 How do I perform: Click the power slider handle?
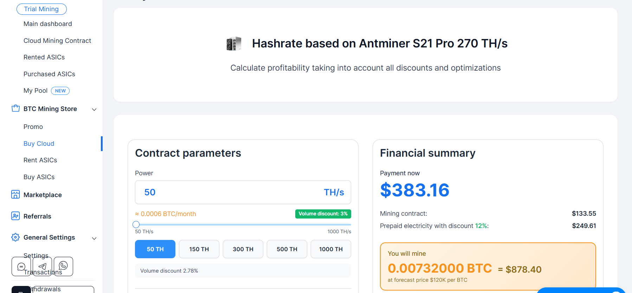click(x=136, y=224)
